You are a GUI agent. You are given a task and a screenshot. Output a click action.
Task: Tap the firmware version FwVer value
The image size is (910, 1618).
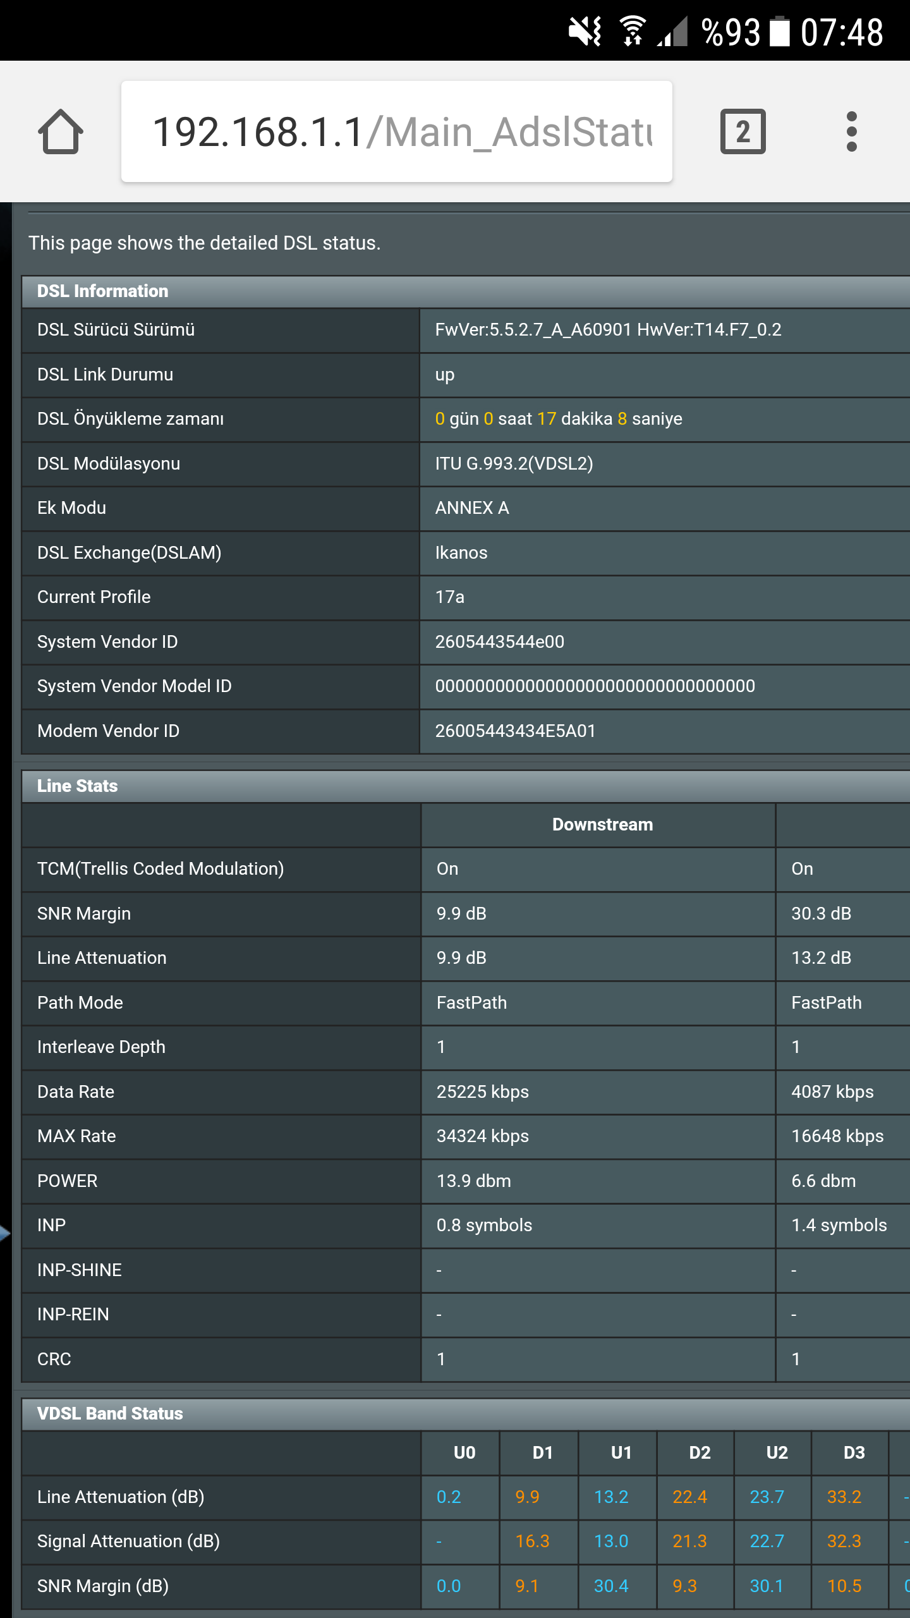tap(608, 330)
